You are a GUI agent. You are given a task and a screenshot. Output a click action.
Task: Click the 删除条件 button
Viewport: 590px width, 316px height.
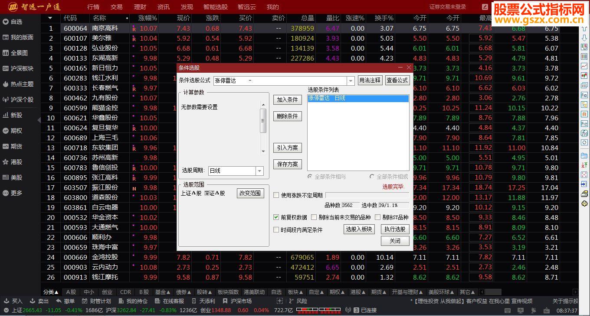(287, 116)
